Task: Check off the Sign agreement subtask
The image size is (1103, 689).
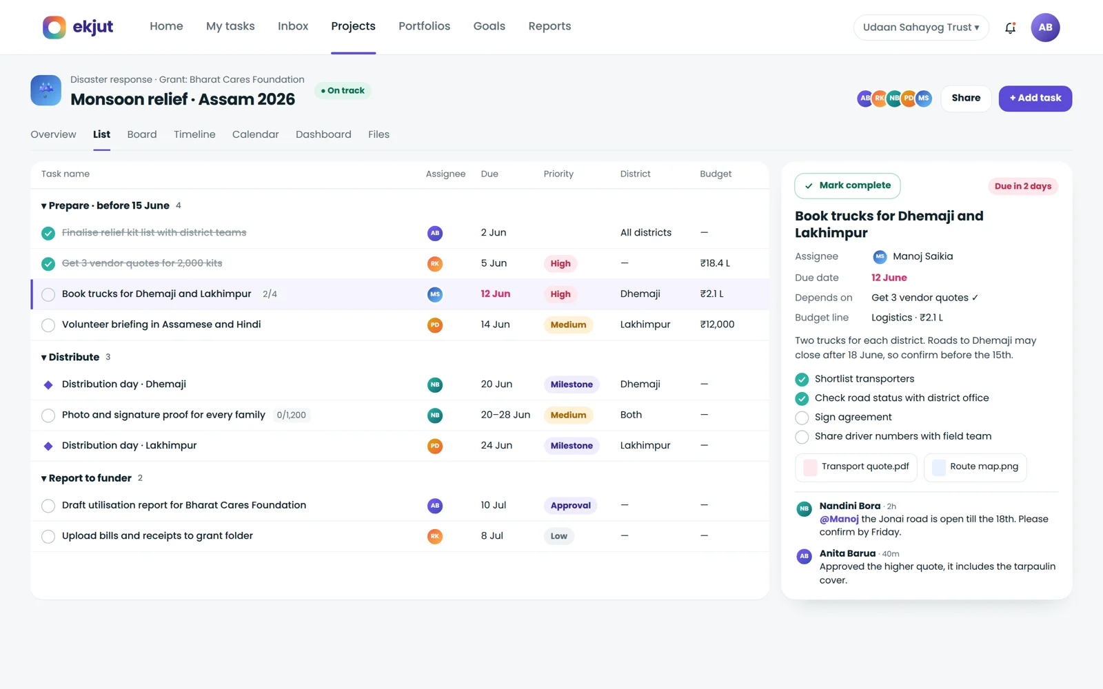Action: [x=802, y=418]
